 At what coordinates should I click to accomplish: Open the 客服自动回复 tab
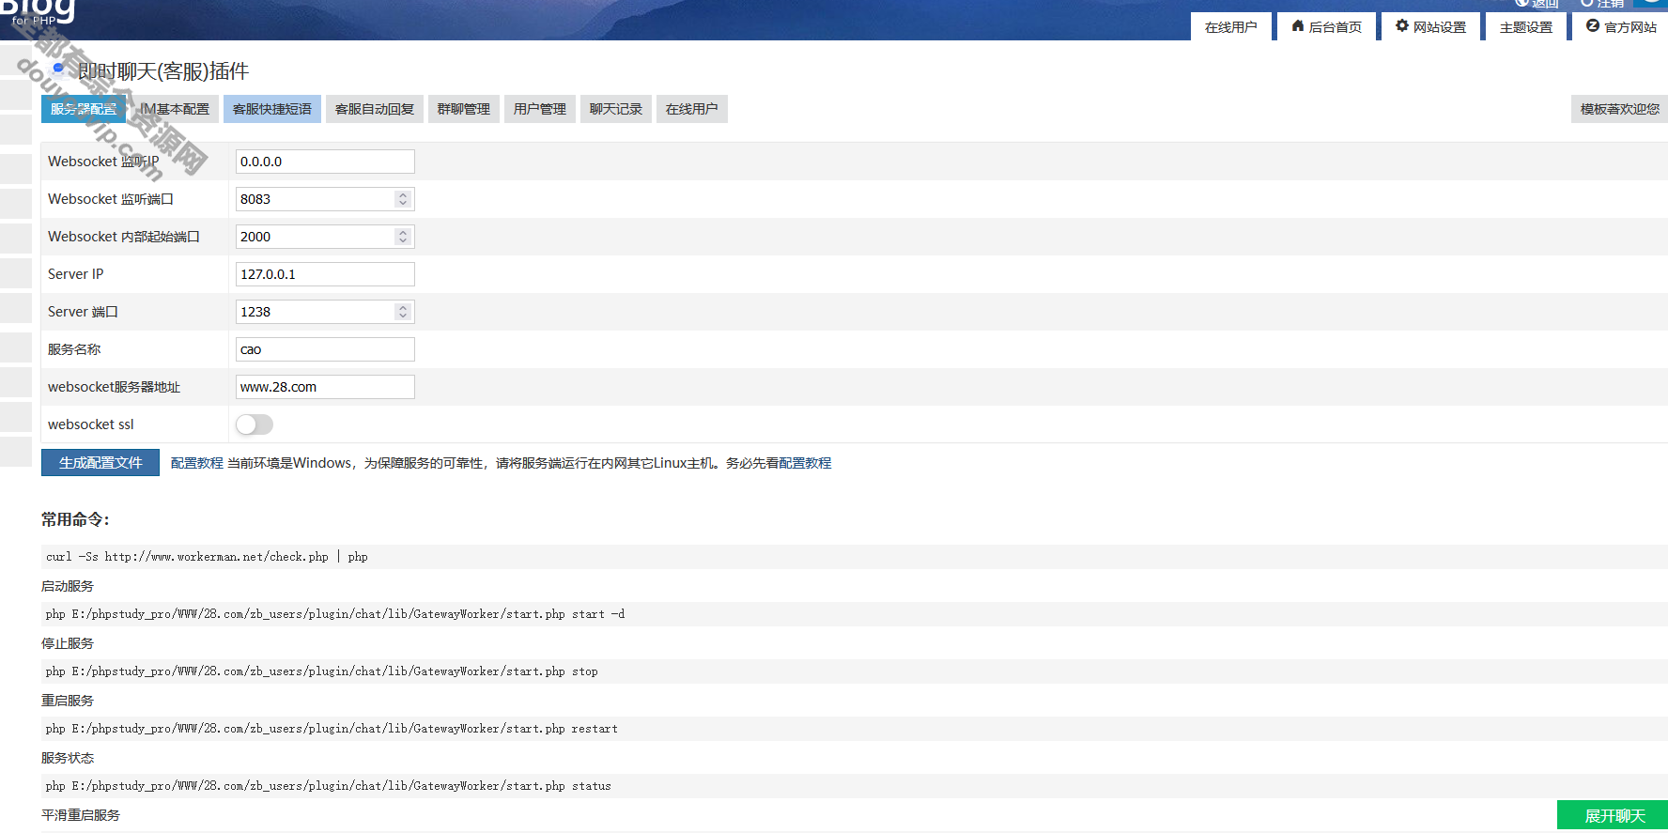[375, 109]
